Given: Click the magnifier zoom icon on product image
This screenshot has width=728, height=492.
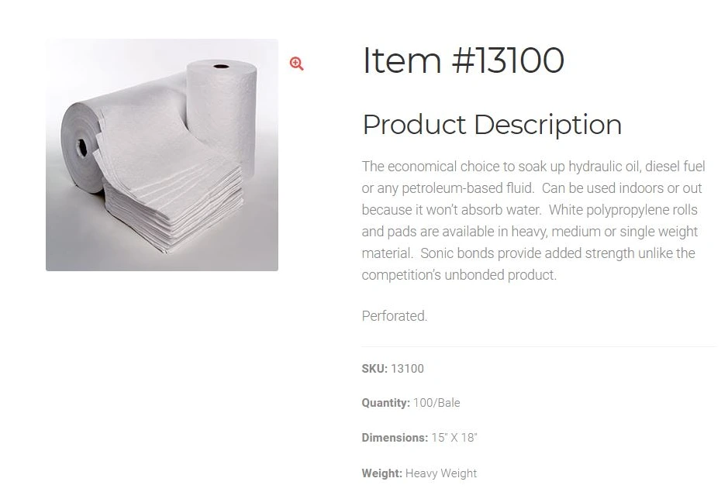Looking at the screenshot, I should [296, 64].
